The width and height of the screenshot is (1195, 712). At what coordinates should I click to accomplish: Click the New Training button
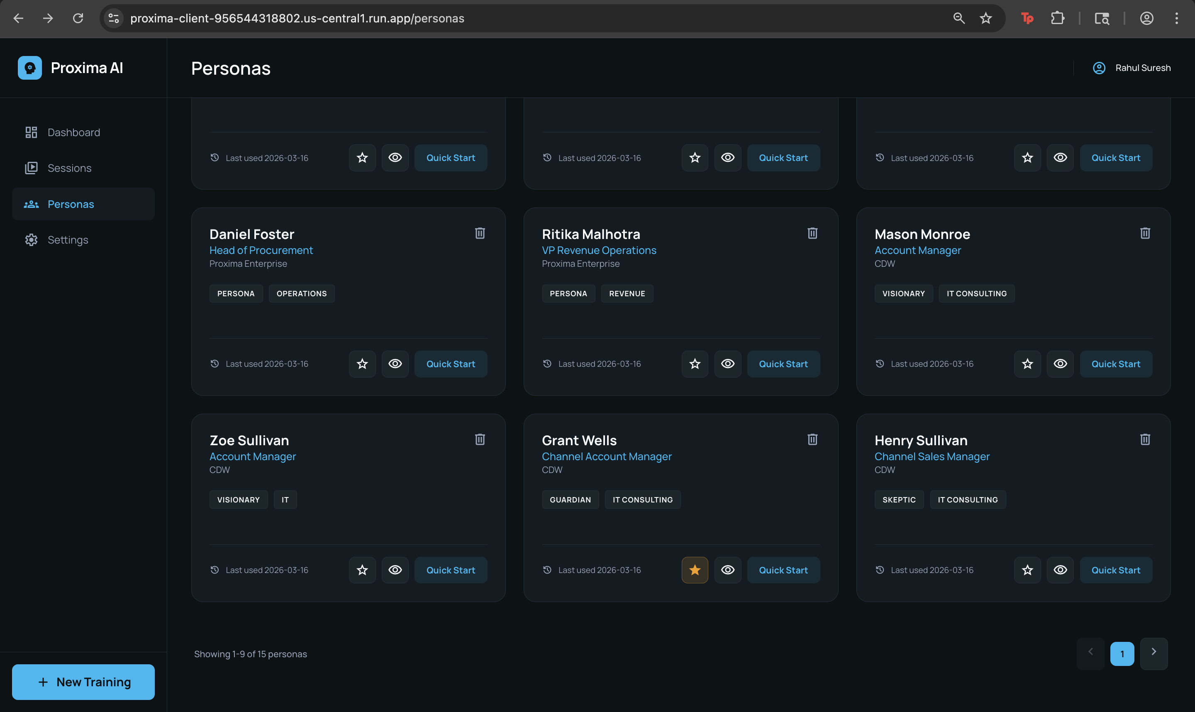tap(83, 682)
